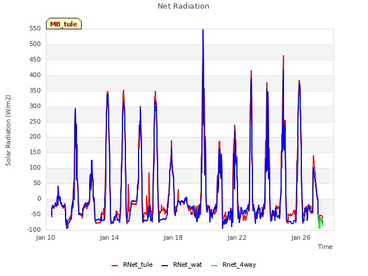Toggle the RNet_wat legend entry

pyautogui.click(x=182, y=264)
